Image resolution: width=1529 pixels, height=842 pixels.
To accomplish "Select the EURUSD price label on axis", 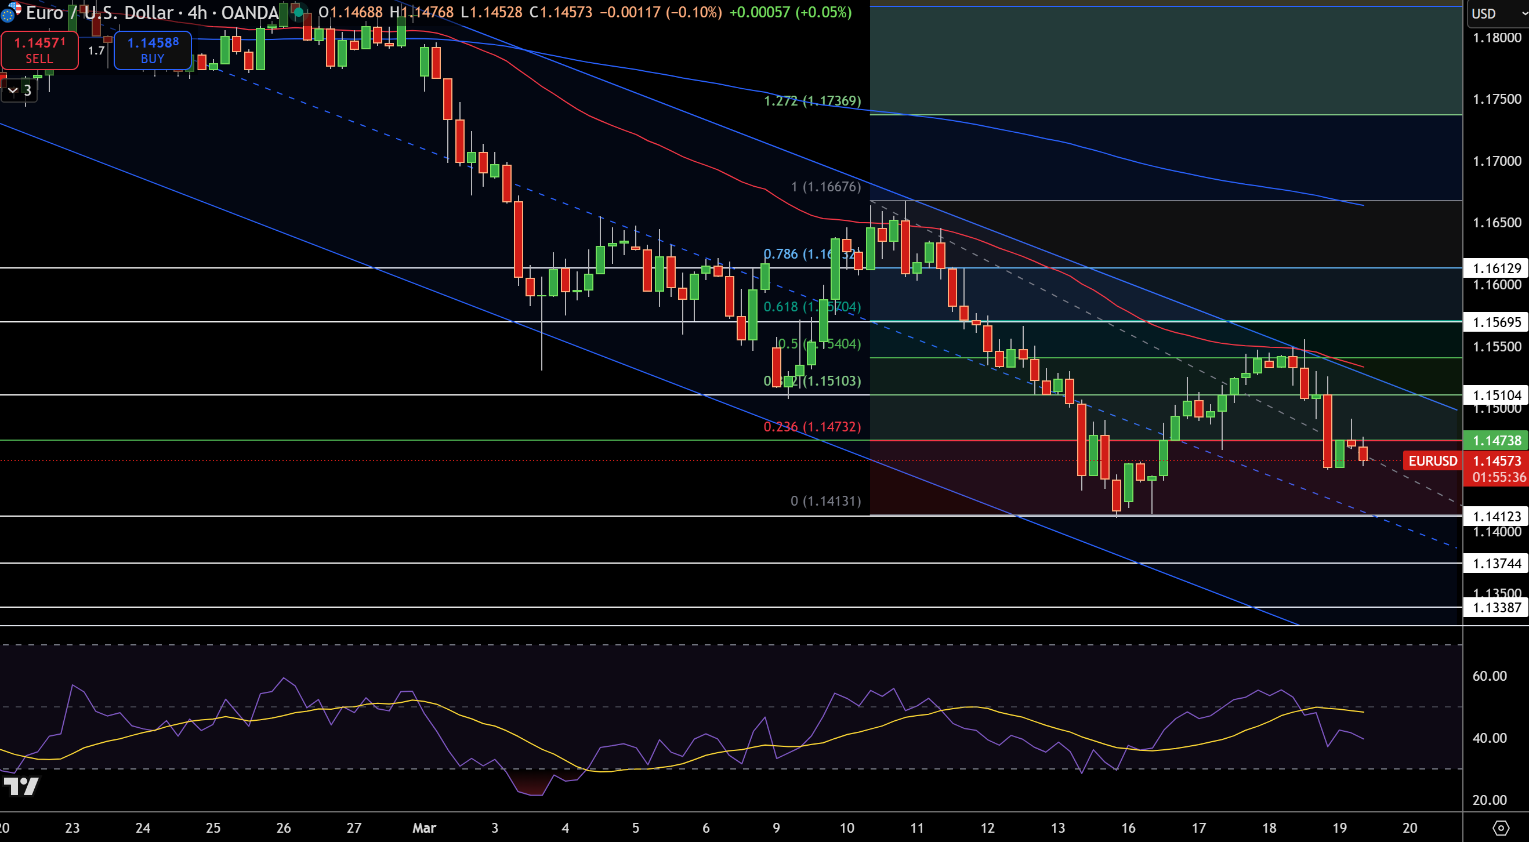I will tap(1433, 461).
